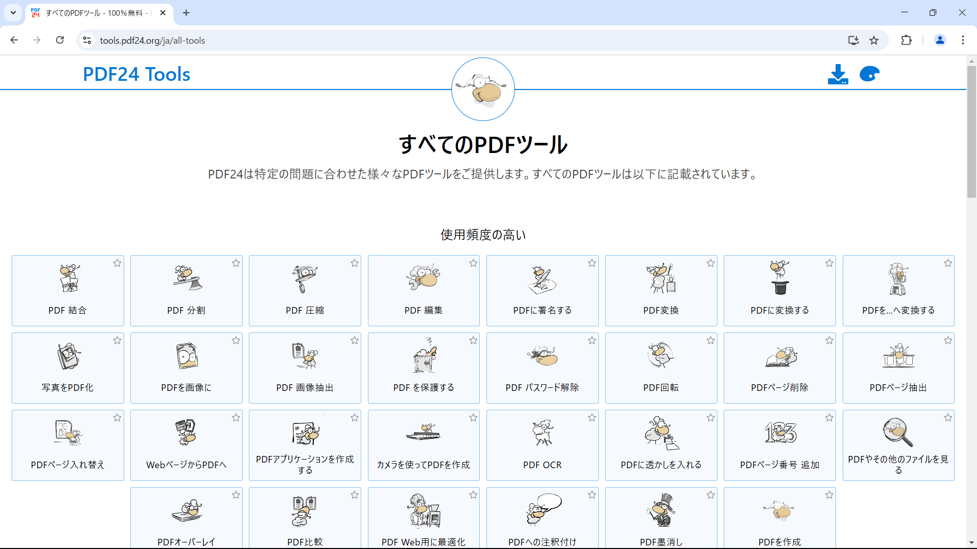Open the PDFページ入れ替え tool icon
The height and width of the screenshot is (549, 977).
[x=68, y=433]
